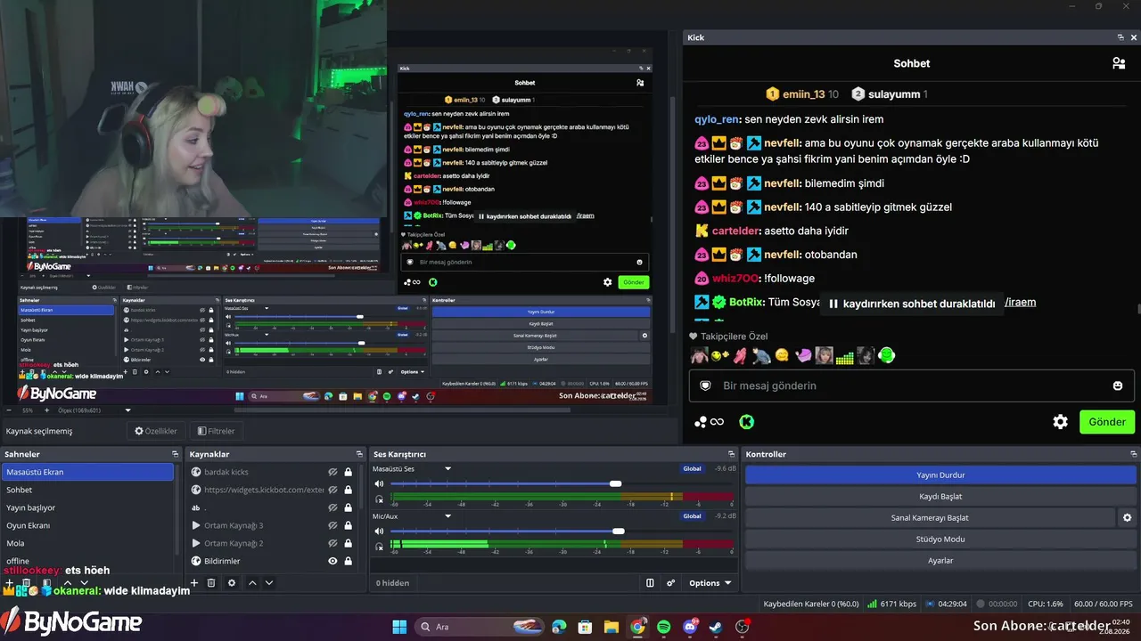Mute Masaüstü Ses speaker icon

click(x=379, y=483)
